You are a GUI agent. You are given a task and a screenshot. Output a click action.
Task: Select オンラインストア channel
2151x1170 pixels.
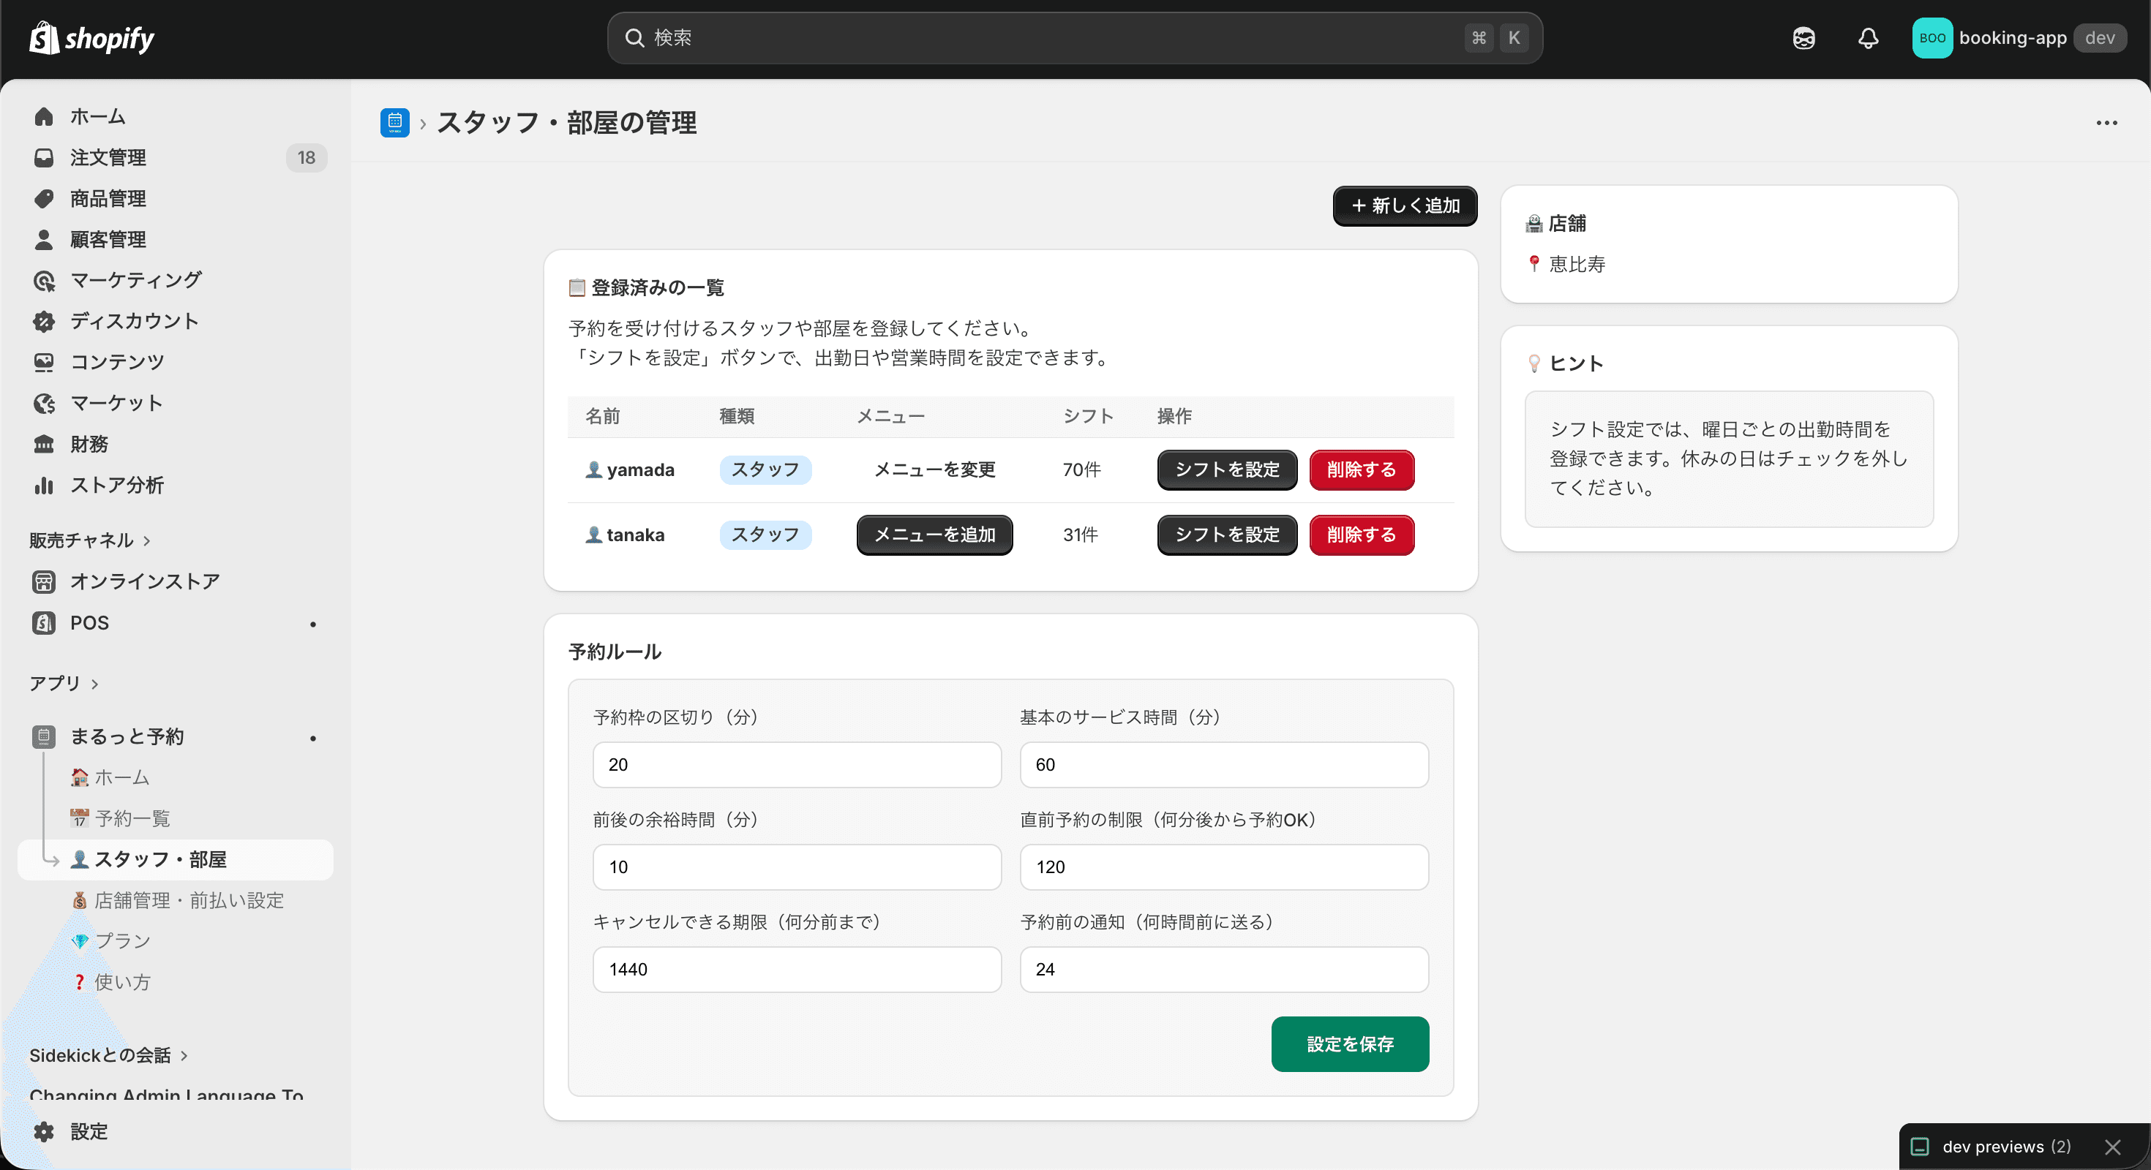pos(143,581)
